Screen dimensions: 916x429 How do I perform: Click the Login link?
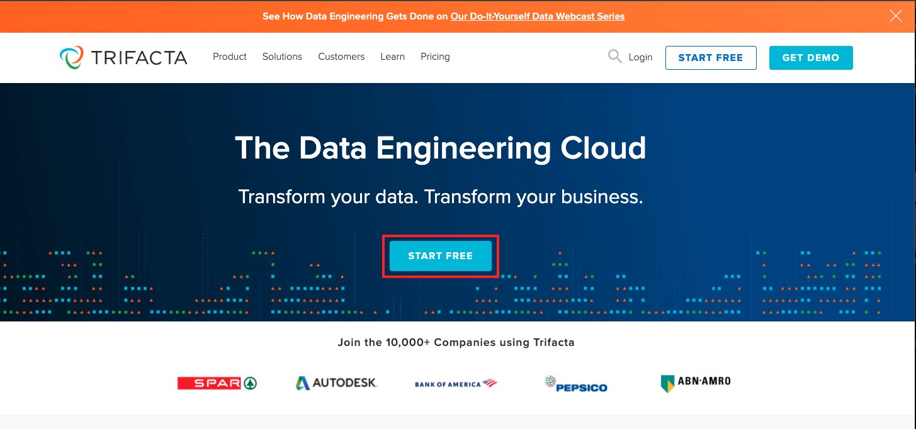(642, 57)
